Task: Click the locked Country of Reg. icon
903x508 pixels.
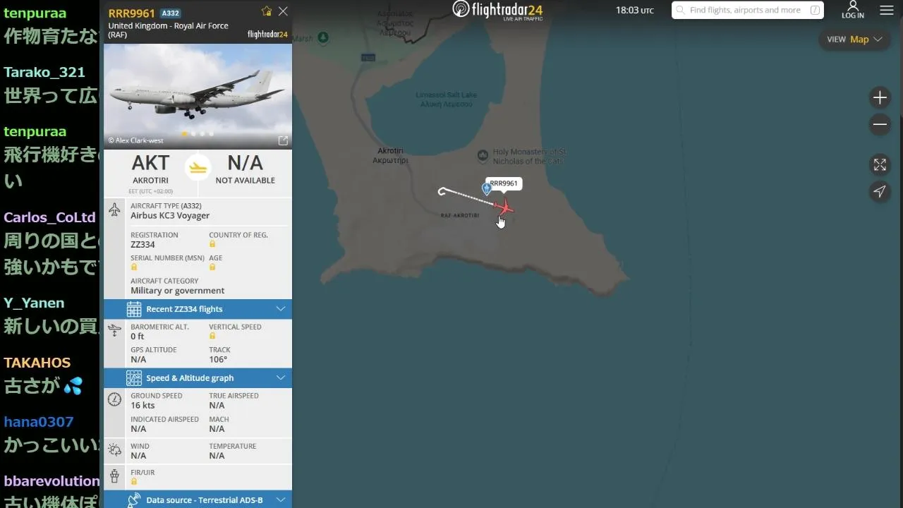Action: [x=212, y=244]
